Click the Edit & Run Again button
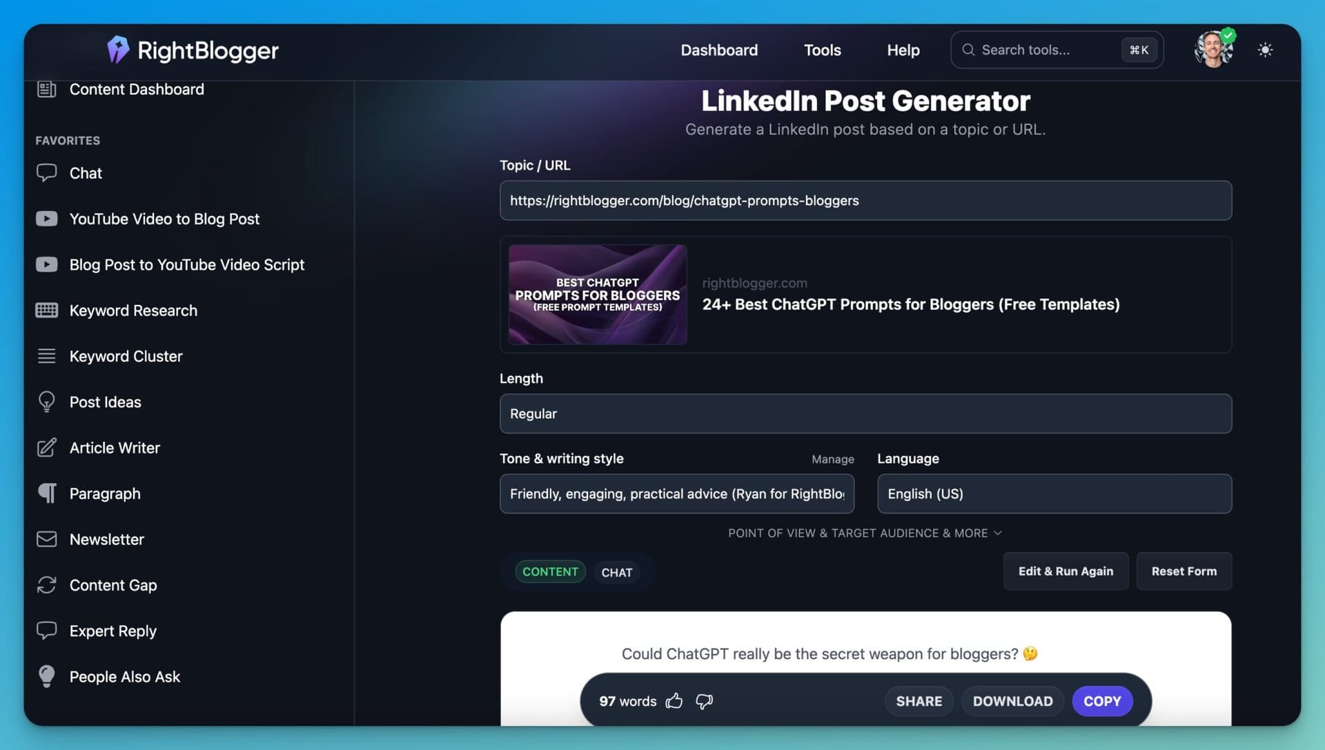Screen dimensions: 1325x750 tap(1066, 571)
